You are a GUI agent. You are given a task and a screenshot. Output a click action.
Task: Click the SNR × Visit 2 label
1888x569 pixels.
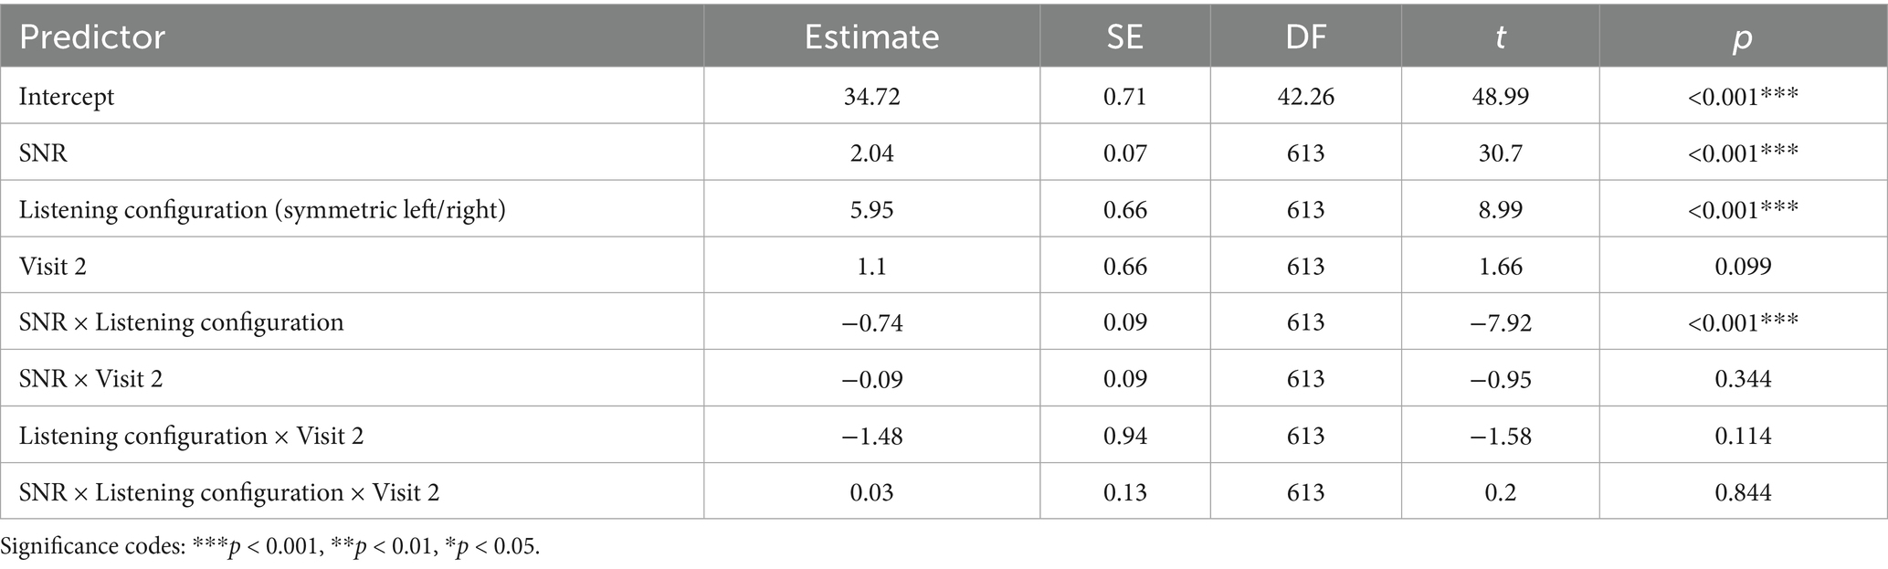pos(90,379)
